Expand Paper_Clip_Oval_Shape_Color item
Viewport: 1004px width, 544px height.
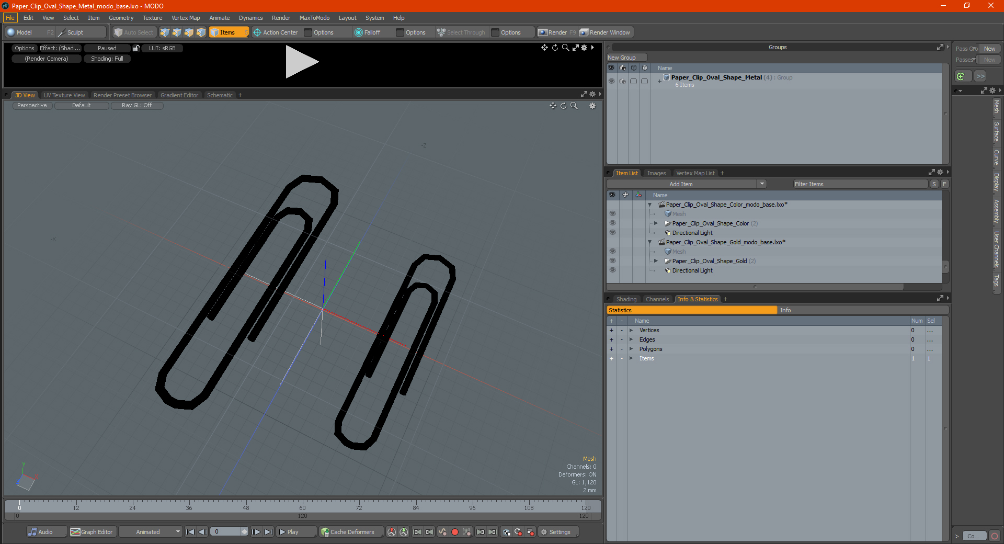[656, 223]
